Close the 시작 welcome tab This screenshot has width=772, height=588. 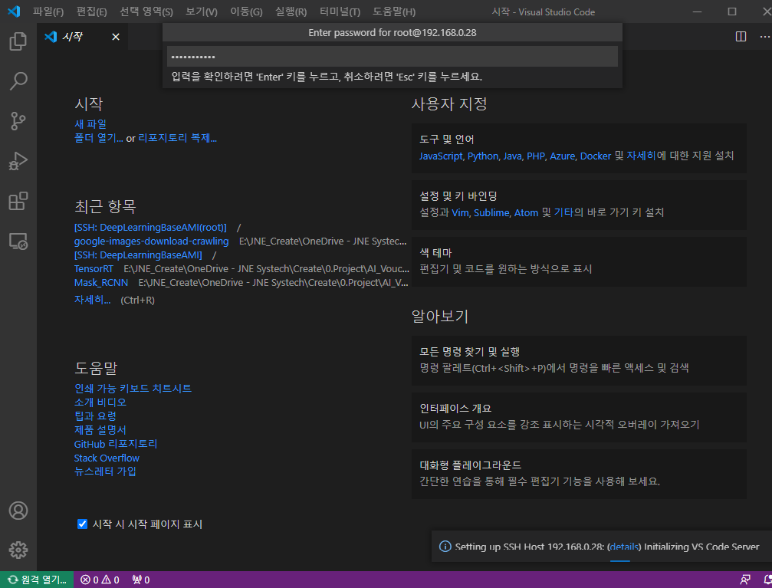pyautogui.click(x=116, y=37)
